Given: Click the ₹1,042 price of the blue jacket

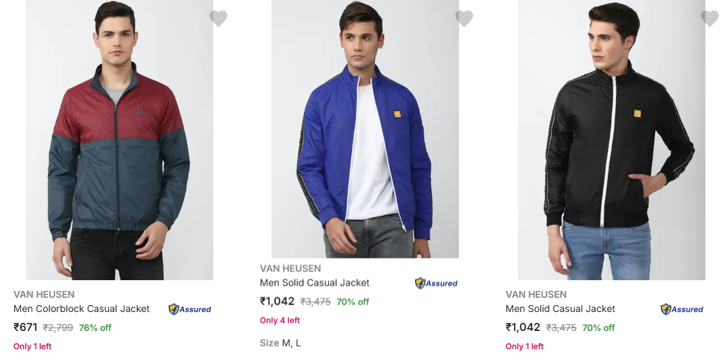Looking at the screenshot, I should point(278,302).
